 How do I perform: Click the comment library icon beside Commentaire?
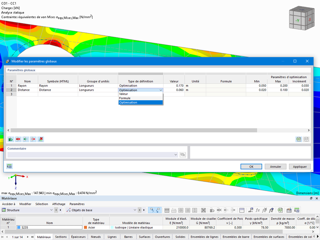pyautogui.click(x=183, y=155)
